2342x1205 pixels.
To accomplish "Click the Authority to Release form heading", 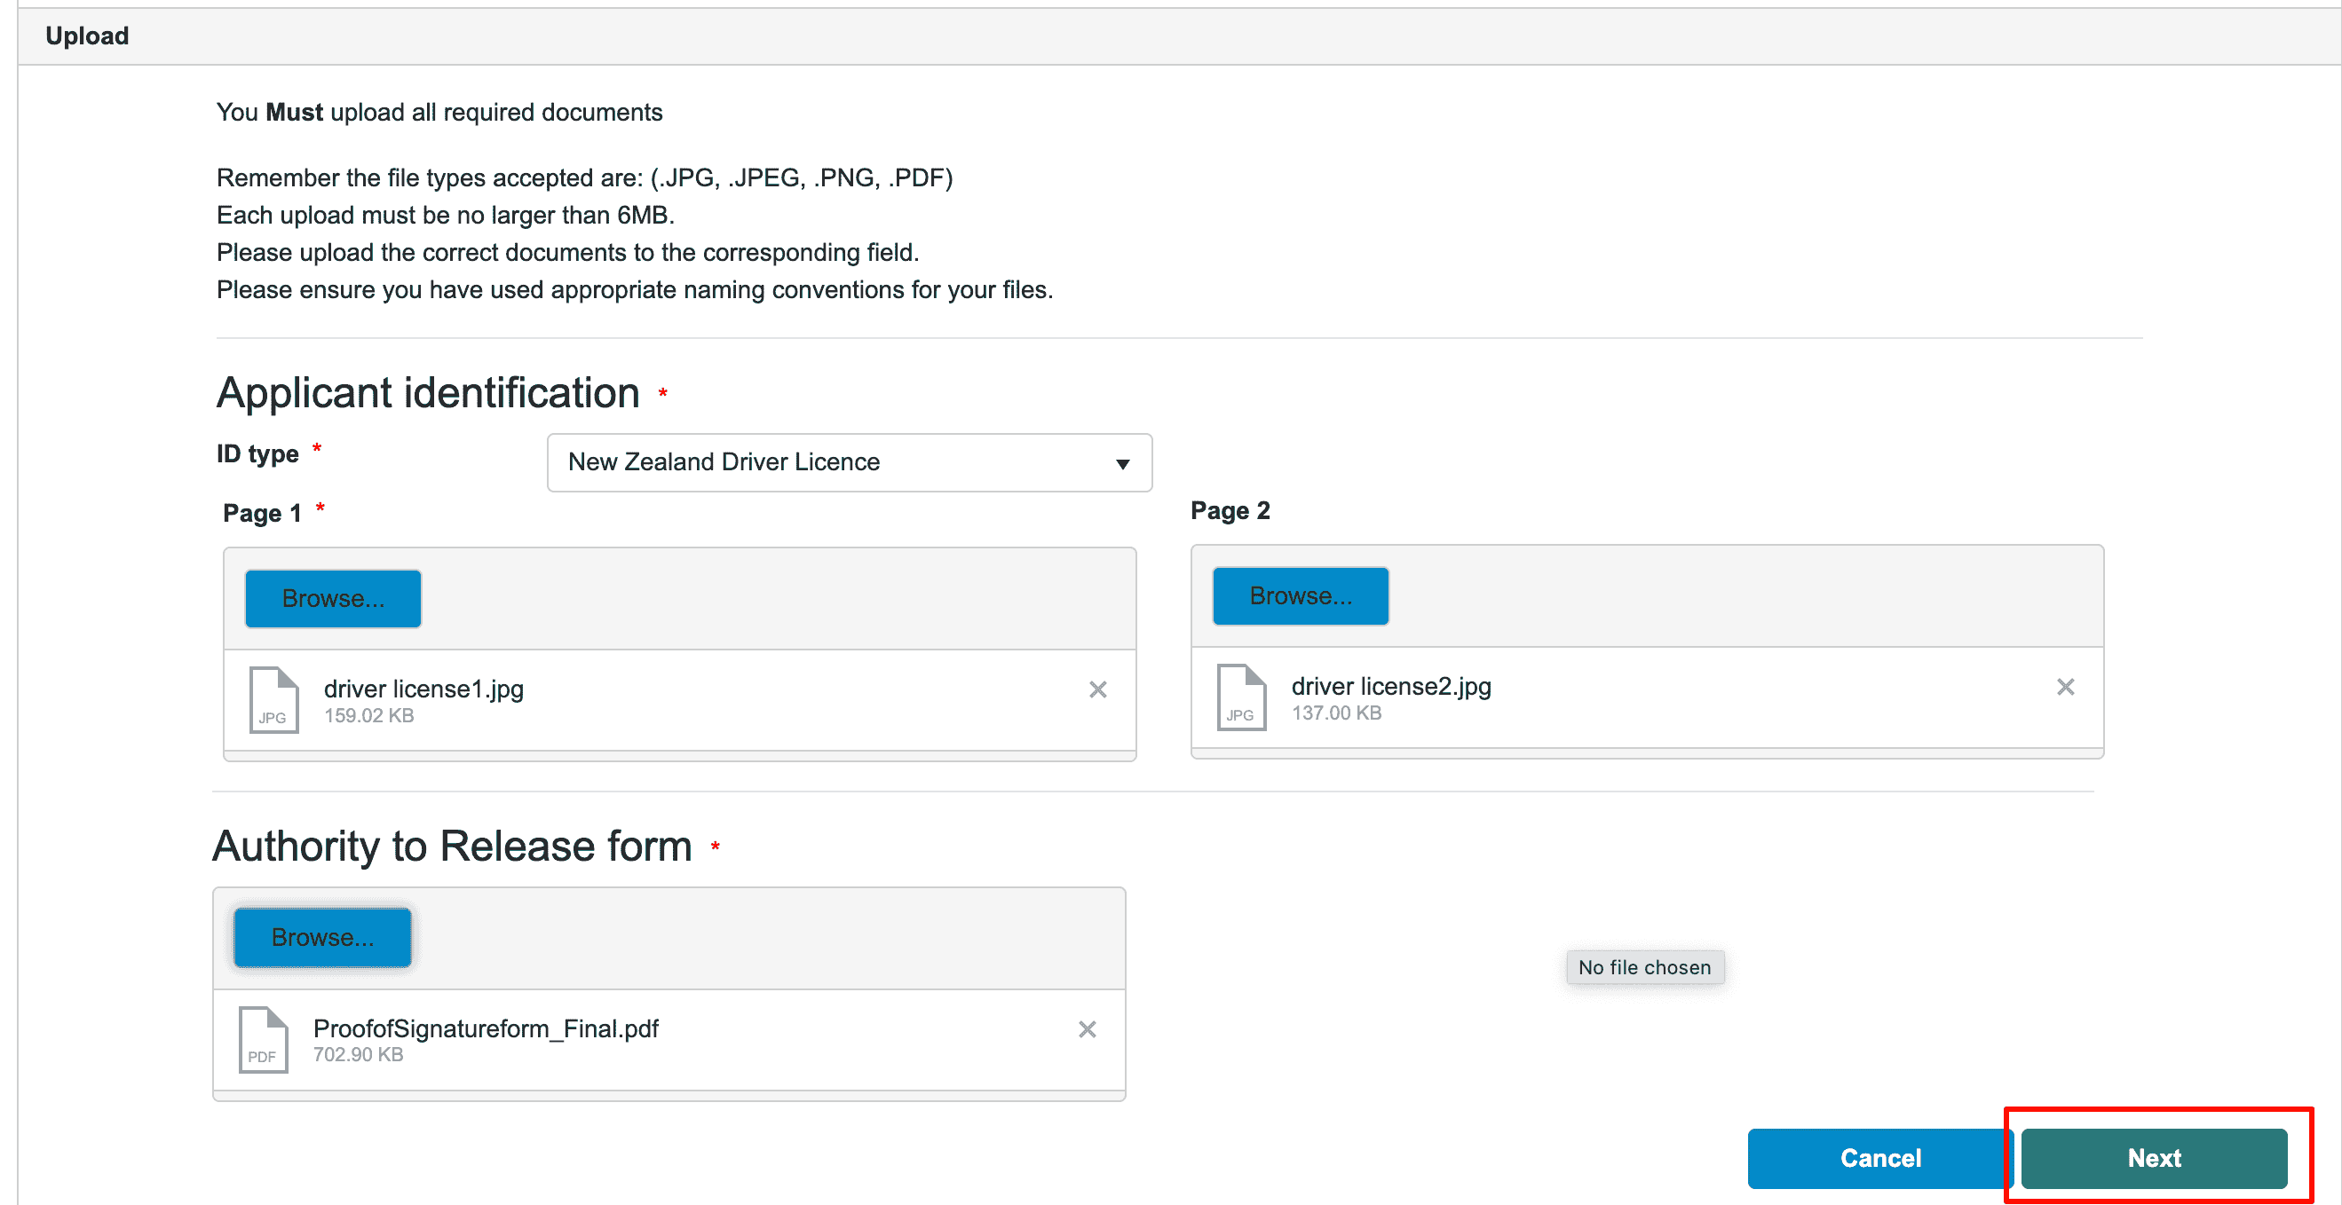I will (452, 846).
